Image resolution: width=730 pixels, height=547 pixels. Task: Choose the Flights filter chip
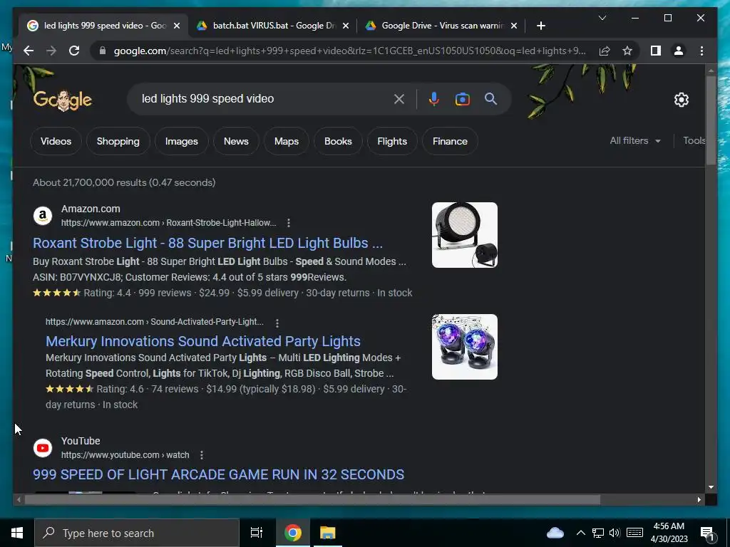(x=392, y=141)
